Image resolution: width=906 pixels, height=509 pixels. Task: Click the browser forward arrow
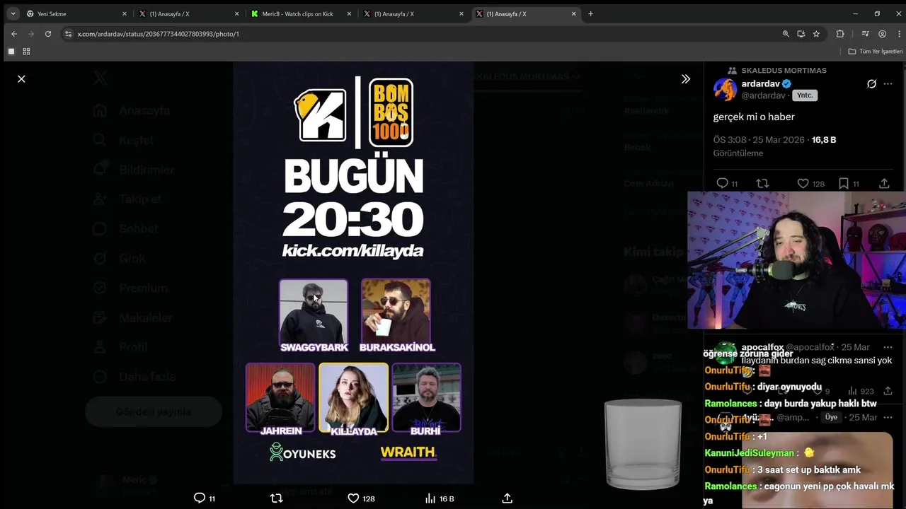pos(30,34)
